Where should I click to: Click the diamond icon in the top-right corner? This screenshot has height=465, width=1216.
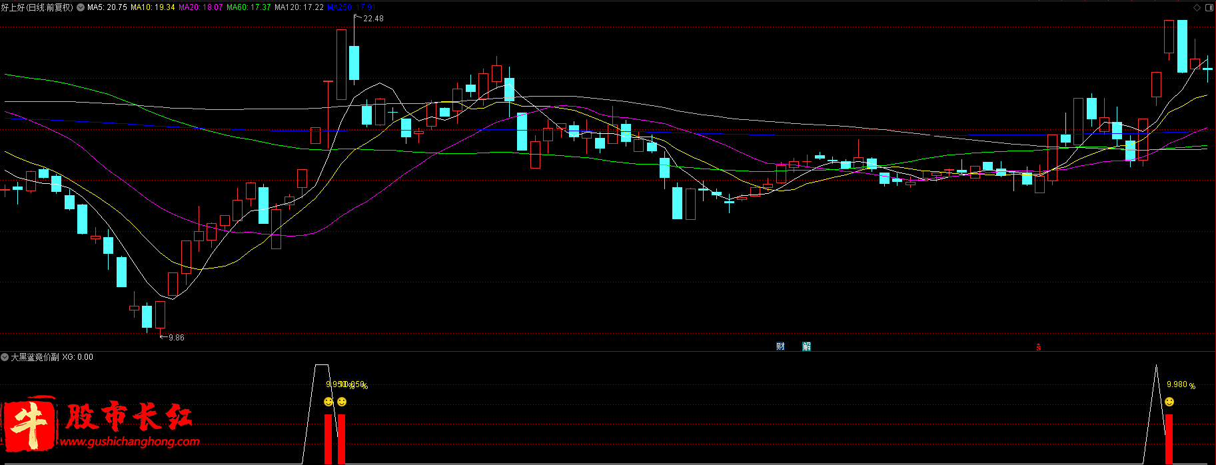tap(1197, 7)
